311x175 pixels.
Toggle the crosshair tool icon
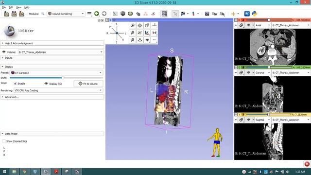click(233, 14)
